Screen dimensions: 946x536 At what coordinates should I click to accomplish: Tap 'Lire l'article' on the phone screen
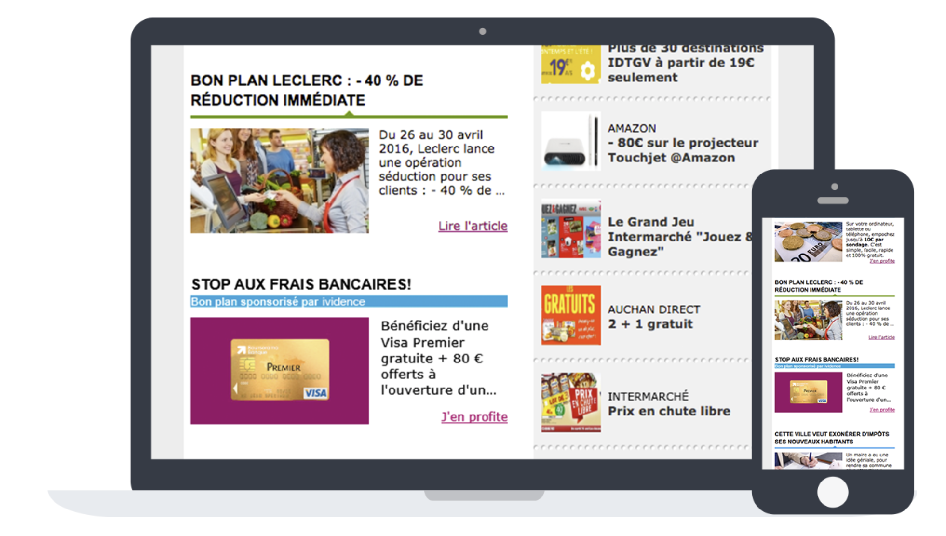tap(881, 337)
